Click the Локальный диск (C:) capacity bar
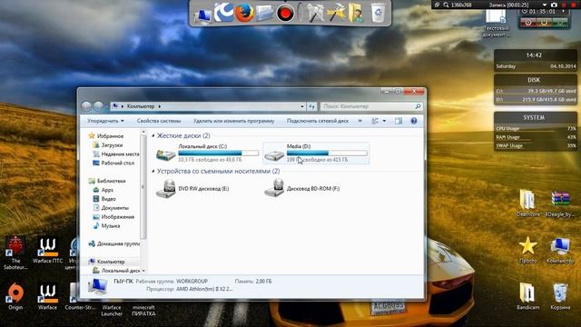 tap(218, 153)
